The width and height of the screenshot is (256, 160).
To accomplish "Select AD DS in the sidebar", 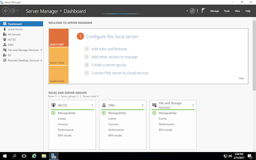I will pyautogui.click(x=21, y=40).
